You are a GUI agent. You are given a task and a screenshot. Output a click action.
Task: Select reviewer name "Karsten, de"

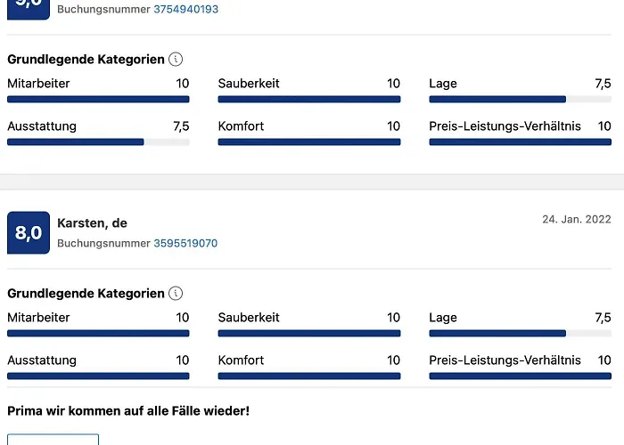click(x=92, y=223)
